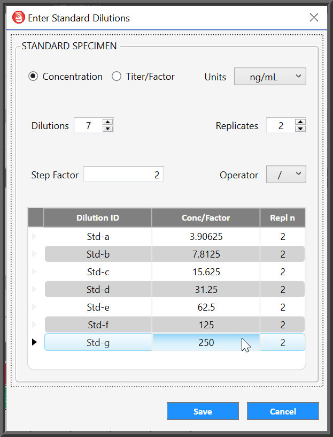Screen dimensions: 333x437
Task: Cancel the dilution entry dialog
Action: click(283, 411)
